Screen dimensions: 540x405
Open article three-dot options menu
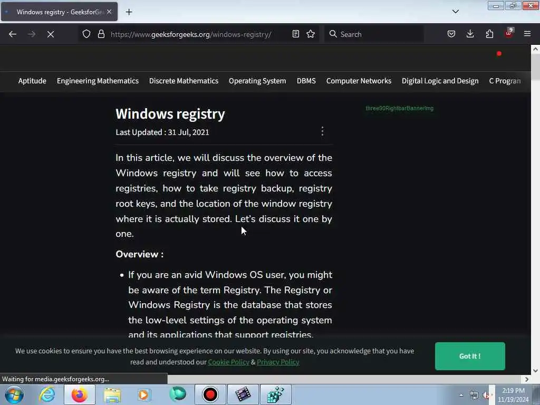[x=322, y=131]
